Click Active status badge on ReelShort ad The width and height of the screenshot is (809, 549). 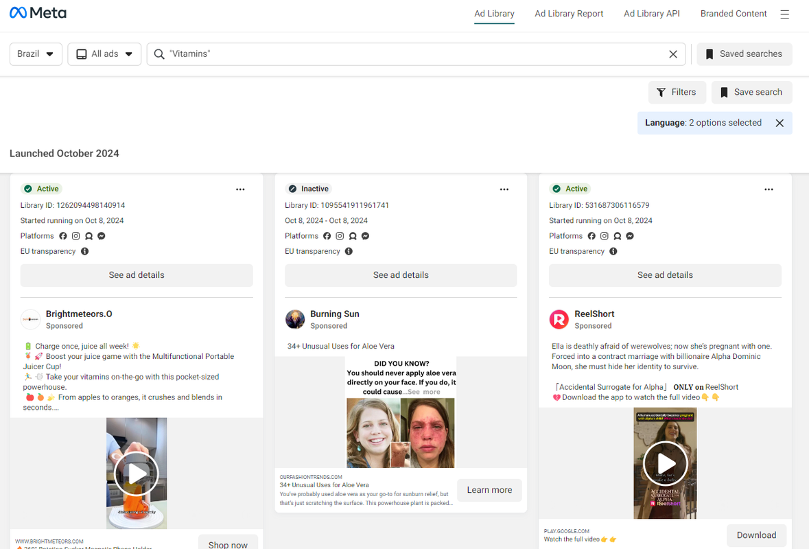tap(570, 189)
